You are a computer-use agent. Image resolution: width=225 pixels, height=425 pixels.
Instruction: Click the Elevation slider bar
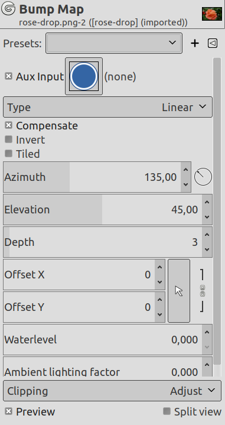point(103,209)
